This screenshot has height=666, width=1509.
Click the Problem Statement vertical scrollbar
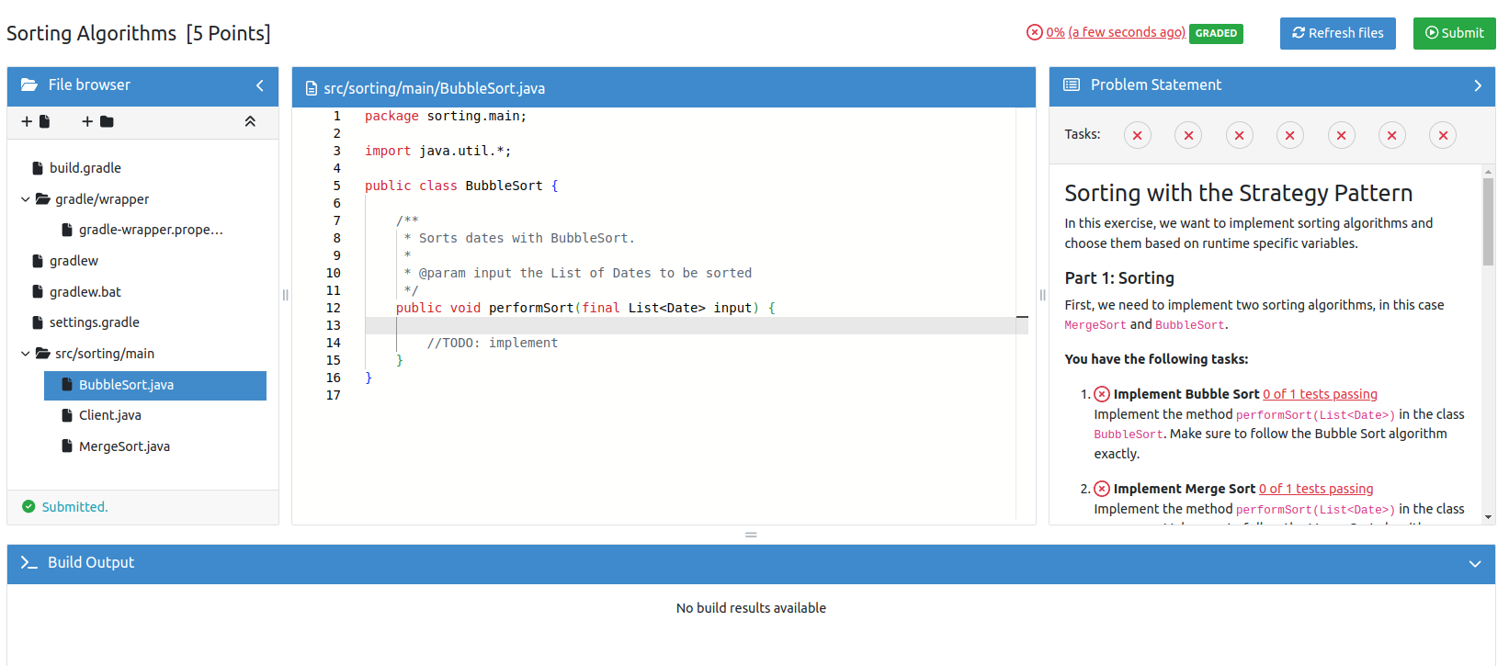1488,220
